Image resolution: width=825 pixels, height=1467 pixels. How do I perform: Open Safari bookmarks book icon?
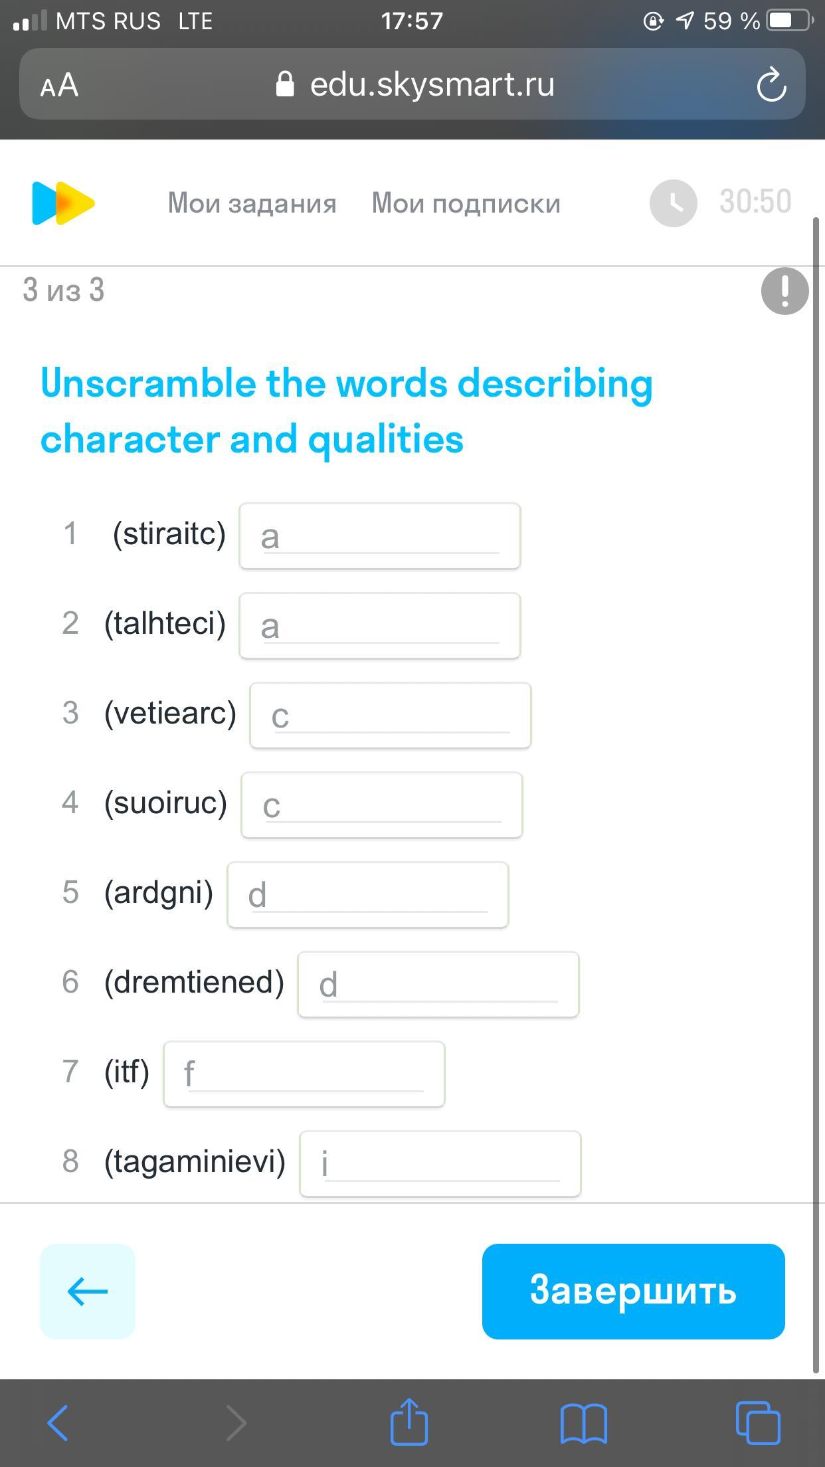coord(583,1422)
